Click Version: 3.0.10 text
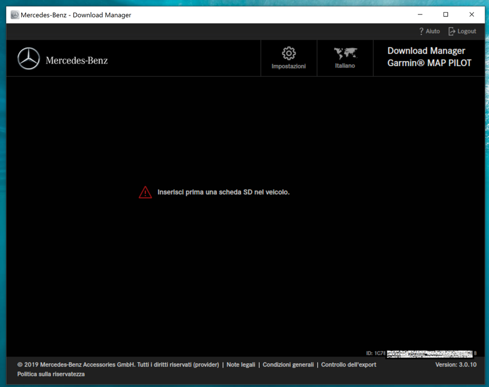This screenshot has width=489, height=387. (x=456, y=365)
